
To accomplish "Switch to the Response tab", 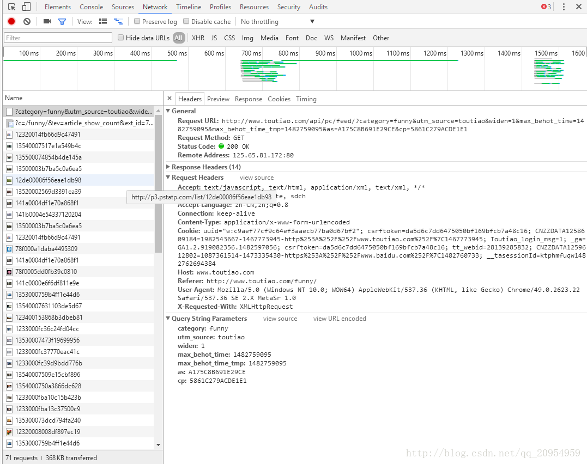I will click(x=249, y=99).
